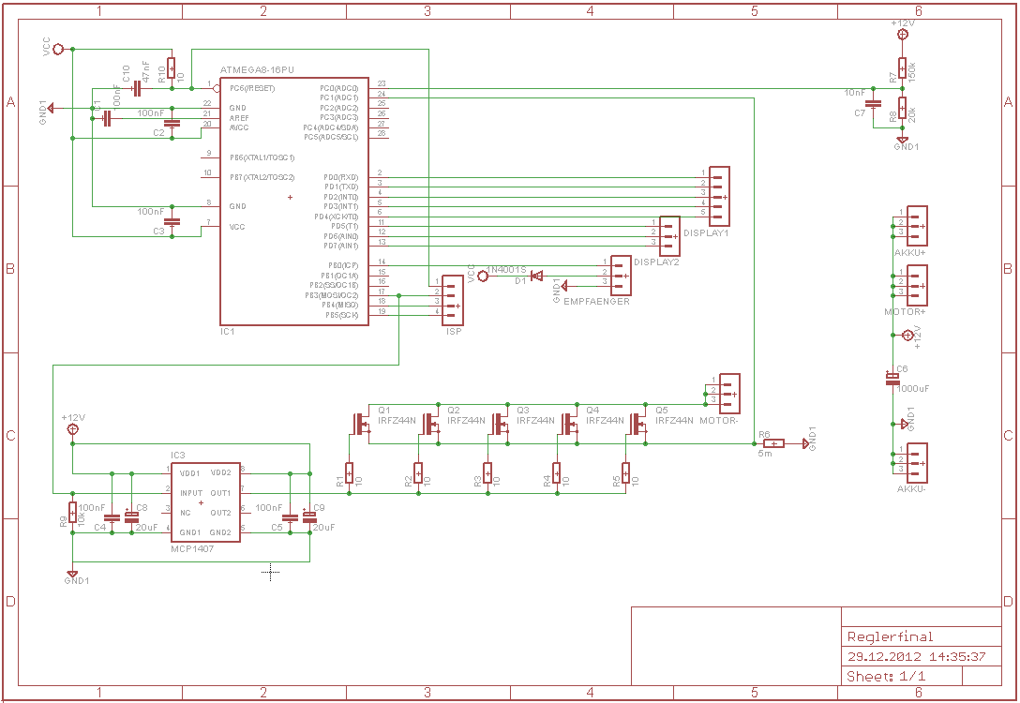Click the 29.12.2012 14:35:37 date text
This screenshot has height=703, width=1020.
coord(916,657)
